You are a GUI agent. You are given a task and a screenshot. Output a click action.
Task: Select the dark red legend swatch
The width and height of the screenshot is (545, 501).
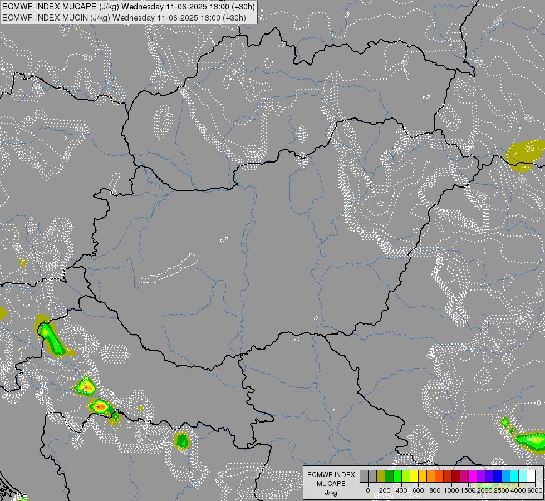tap(456, 476)
